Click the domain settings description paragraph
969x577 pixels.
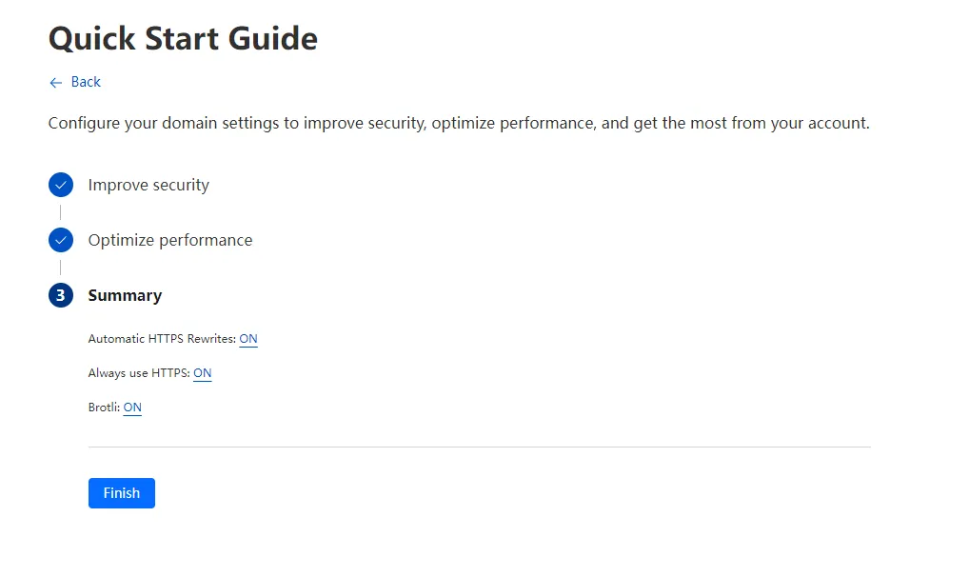[x=459, y=124]
